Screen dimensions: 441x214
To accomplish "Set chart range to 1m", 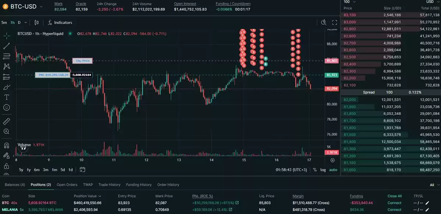I will pyautogui.click(x=54, y=170).
